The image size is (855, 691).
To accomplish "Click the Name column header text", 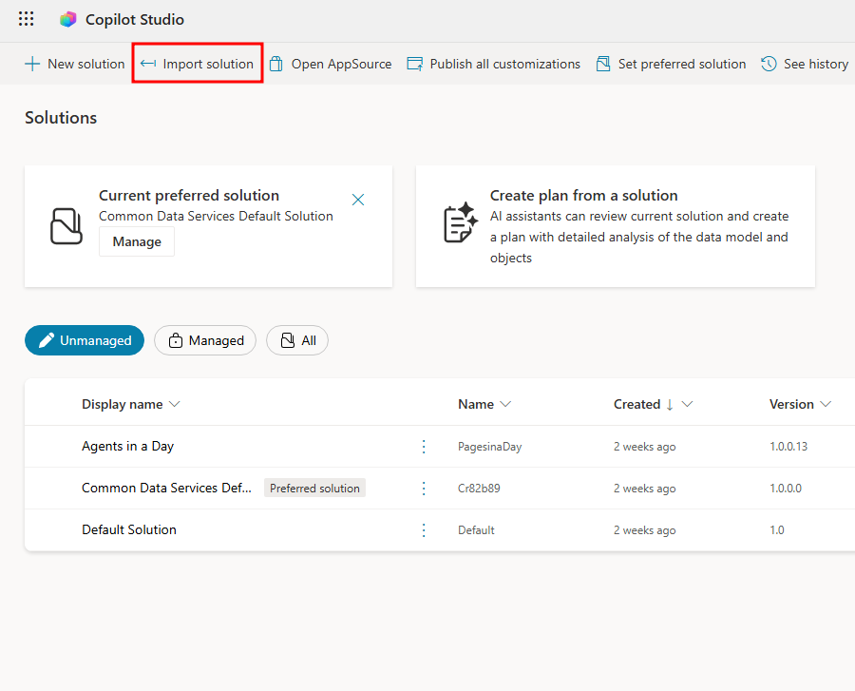I will click(x=476, y=404).
